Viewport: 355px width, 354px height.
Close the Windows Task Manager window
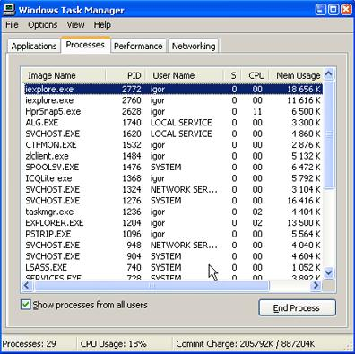coord(346,10)
